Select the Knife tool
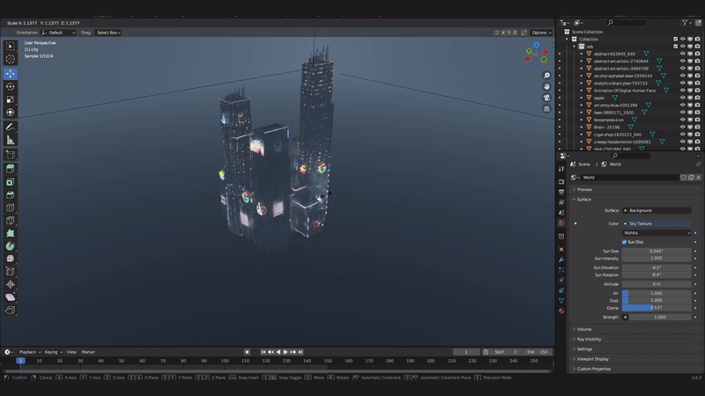This screenshot has height=396, width=705. 11,221
